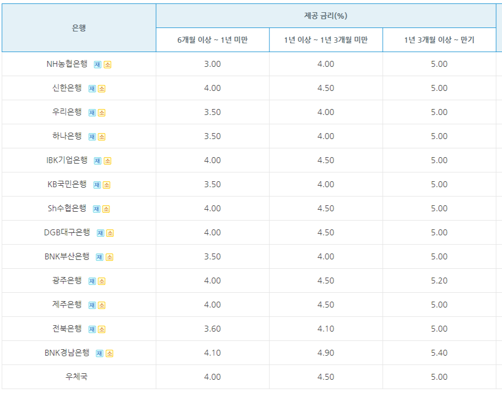Click the blue 재 badge next to 신한은행

pos(92,88)
